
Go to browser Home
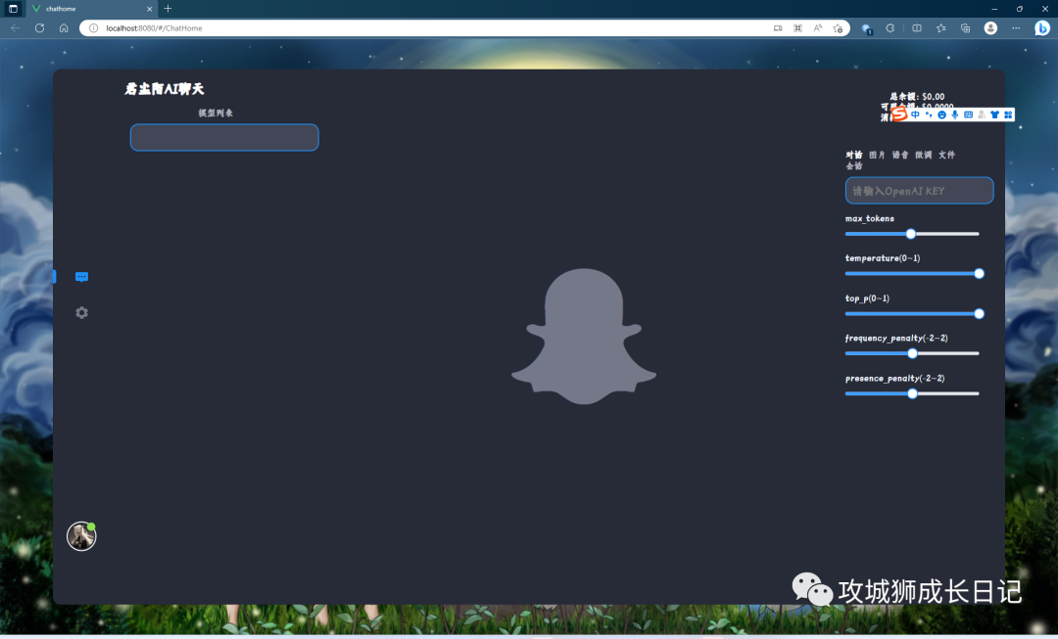coord(64,28)
